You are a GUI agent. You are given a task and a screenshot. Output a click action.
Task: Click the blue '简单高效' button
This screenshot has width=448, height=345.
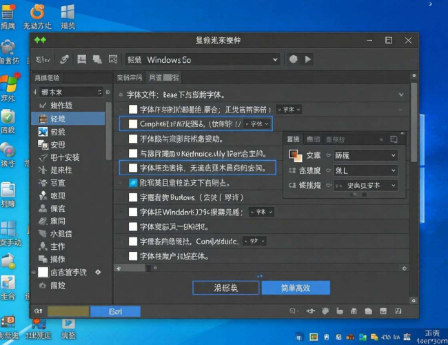click(296, 288)
